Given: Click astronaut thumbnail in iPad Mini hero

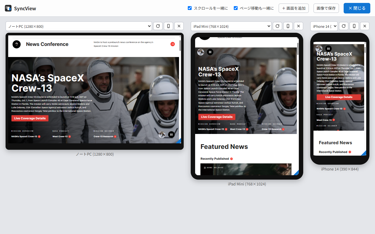Looking at the screenshot, I should (x=201, y=52).
